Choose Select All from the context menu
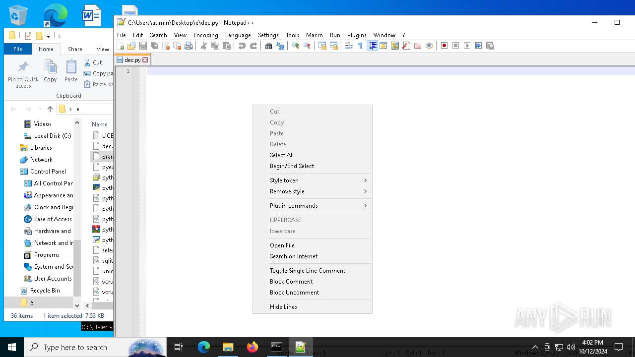This screenshot has height=357, width=635. [282, 155]
